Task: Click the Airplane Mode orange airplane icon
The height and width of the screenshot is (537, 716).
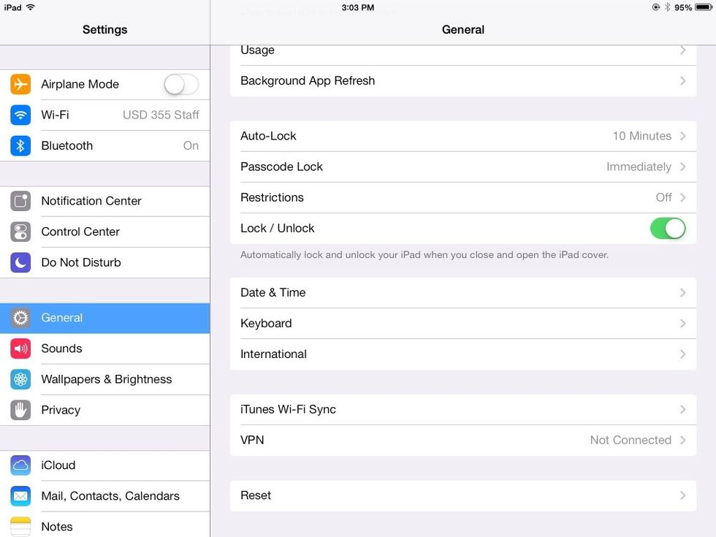Action: (19, 84)
